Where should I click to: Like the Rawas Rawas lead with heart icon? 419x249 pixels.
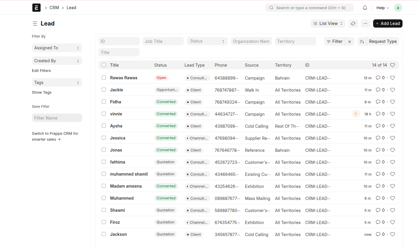click(393, 78)
